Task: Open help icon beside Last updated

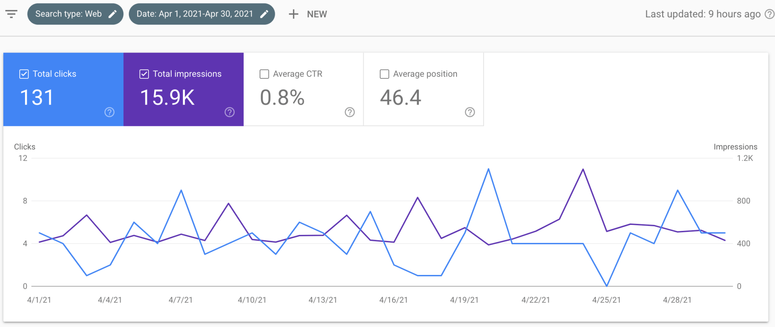Action: pos(770,14)
